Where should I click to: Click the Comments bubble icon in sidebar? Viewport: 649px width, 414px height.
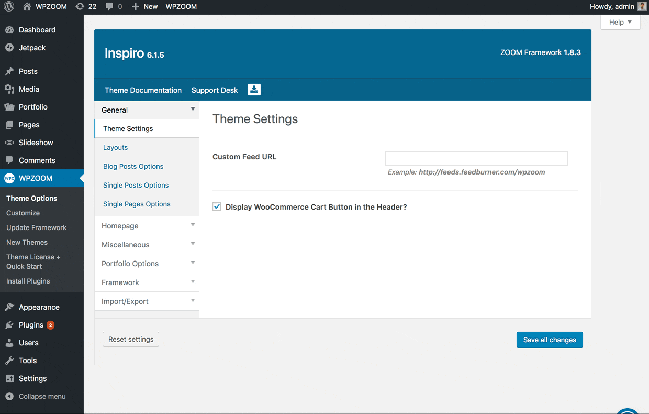click(9, 160)
